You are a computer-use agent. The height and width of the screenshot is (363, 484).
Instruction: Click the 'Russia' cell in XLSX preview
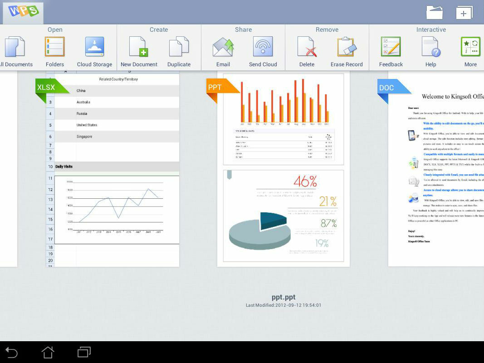click(82, 113)
